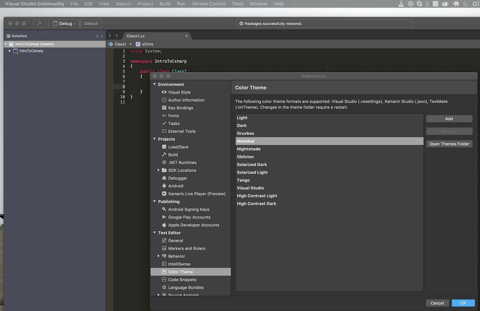480x311 pixels.
Task: Click the Code Snippets icon
Action: [x=164, y=279]
